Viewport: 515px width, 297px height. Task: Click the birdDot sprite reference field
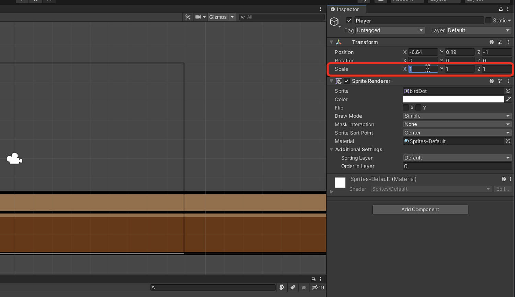[x=454, y=91]
